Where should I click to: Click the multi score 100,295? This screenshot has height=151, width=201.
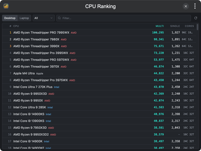[158, 32]
